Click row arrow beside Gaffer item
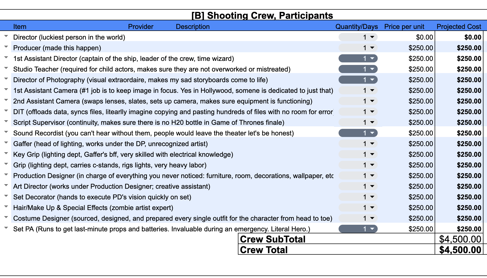Screen dimensions: 487x278 [x=6, y=143]
